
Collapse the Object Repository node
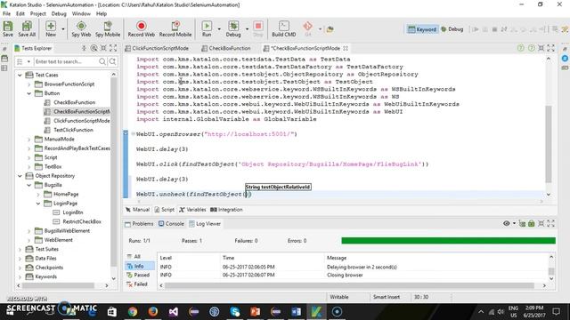pyautogui.click(x=20, y=176)
